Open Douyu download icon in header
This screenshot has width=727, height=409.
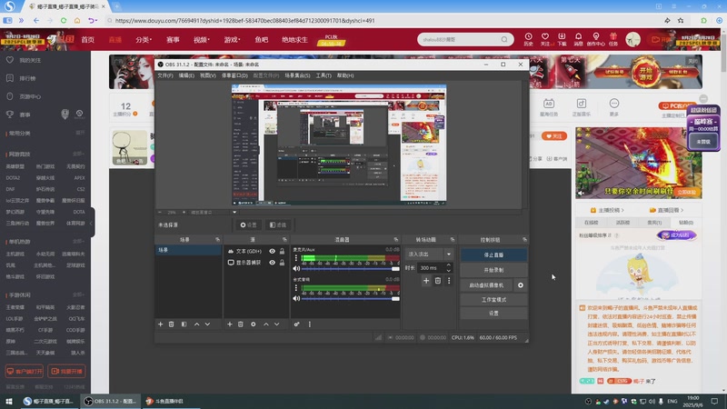(562, 39)
